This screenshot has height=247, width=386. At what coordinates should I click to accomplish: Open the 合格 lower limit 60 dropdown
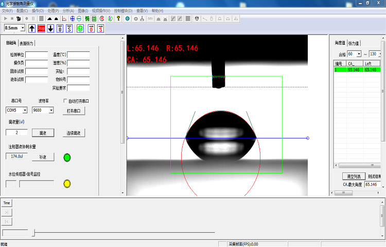click(x=358, y=54)
